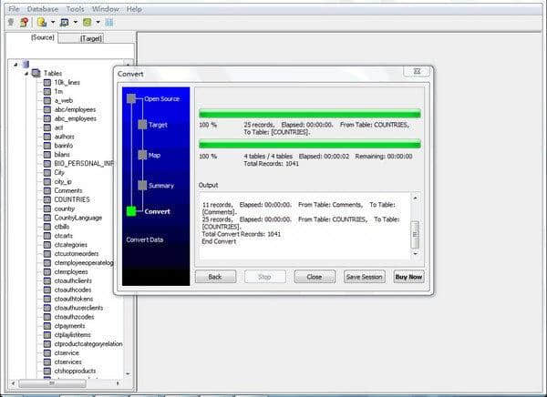The width and height of the screenshot is (547, 397).
Task: Select the COUNTRIES table in tree
Action: [x=72, y=198]
